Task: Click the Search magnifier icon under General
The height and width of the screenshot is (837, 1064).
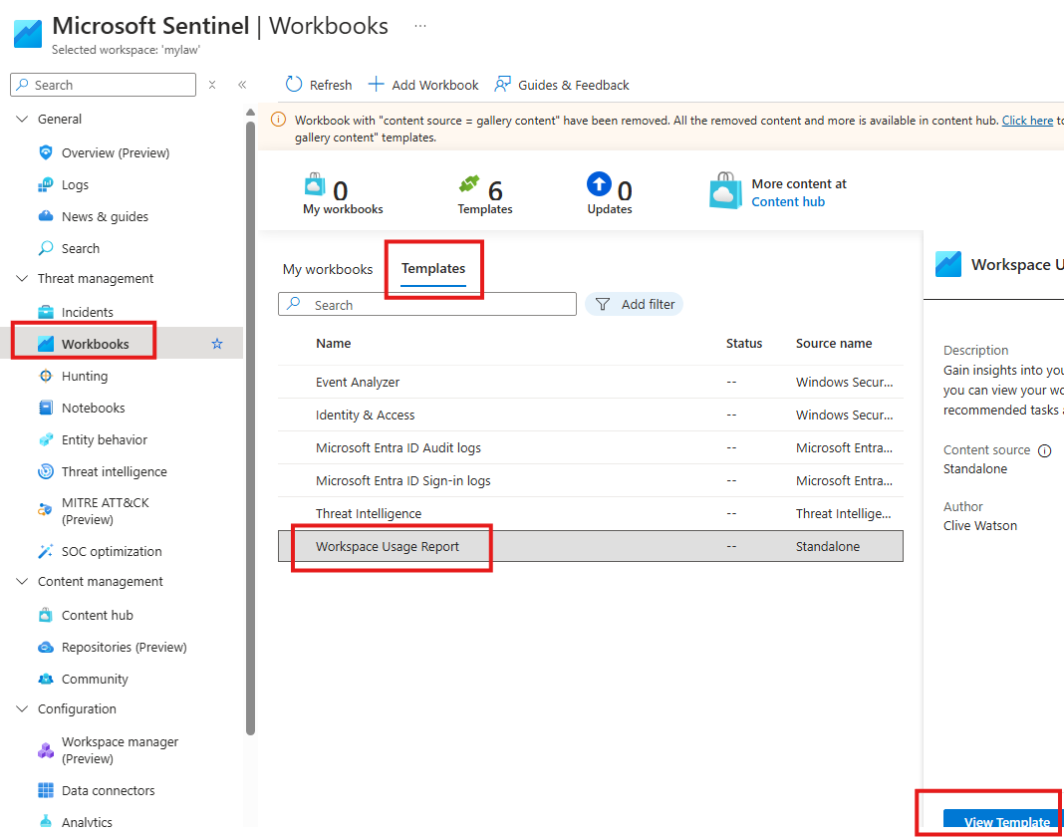Action: click(x=46, y=248)
